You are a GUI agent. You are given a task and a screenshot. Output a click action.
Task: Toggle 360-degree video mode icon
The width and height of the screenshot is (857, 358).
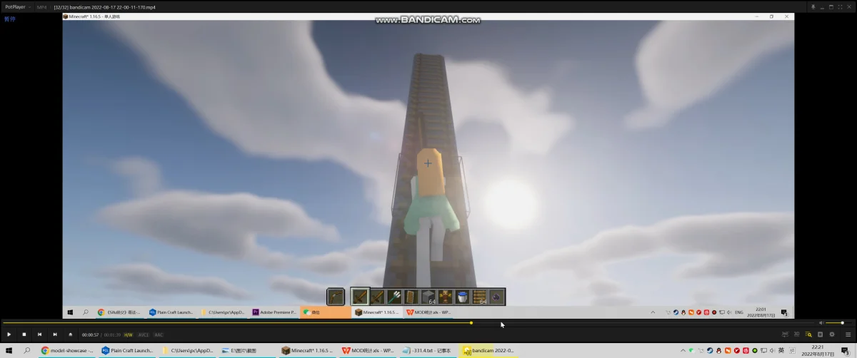786,334
